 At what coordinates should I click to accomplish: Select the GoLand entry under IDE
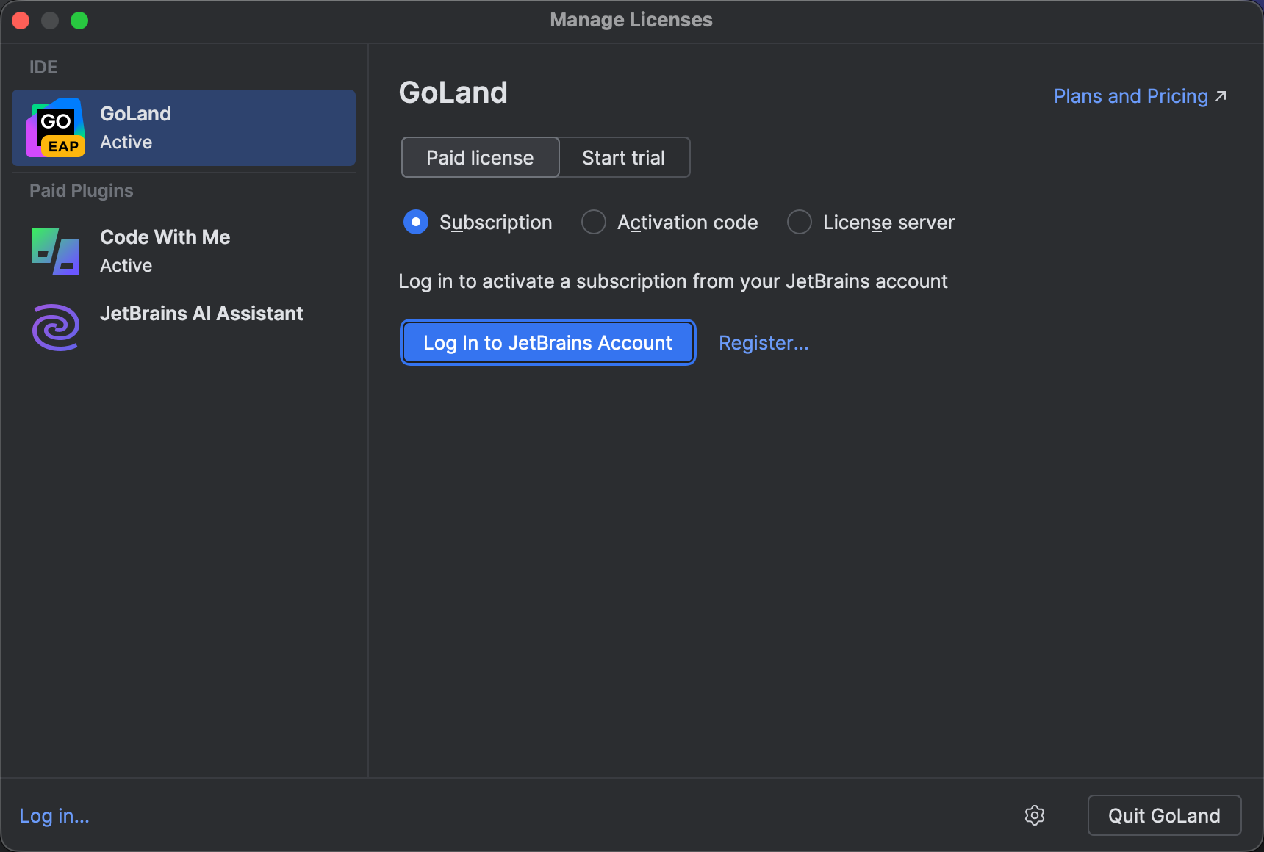click(x=183, y=127)
